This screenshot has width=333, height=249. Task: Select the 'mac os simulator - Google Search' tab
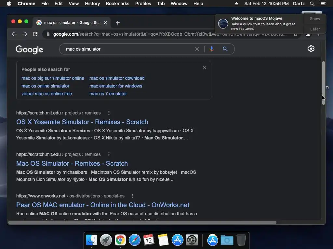click(71, 23)
